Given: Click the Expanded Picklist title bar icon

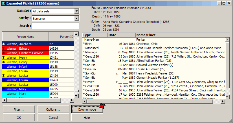Looking at the screenshot, I should [4, 3].
